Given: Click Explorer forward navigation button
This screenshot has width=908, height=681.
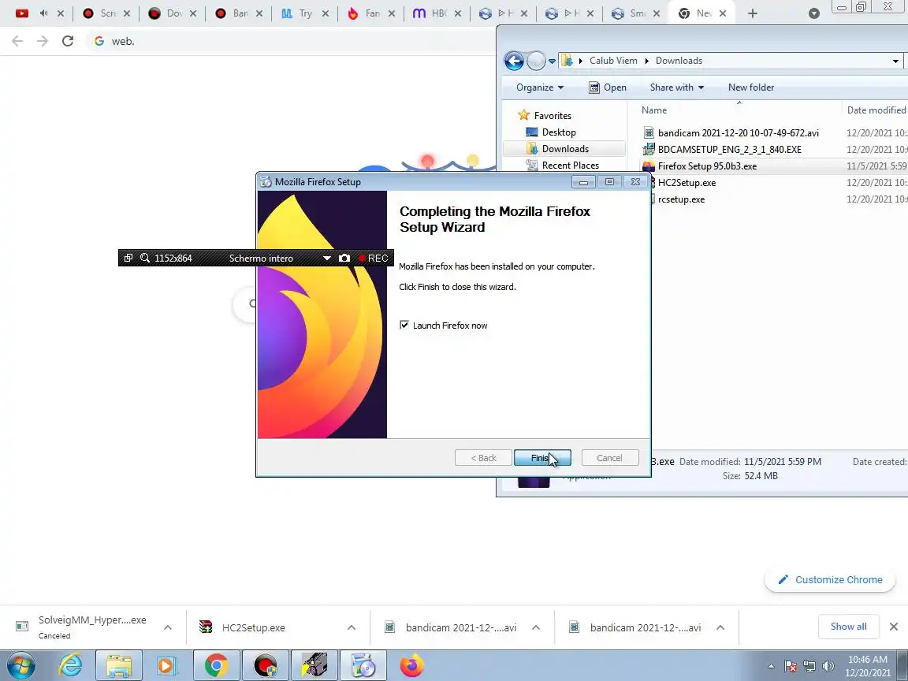Looking at the screenshot, I should (536, 61).
